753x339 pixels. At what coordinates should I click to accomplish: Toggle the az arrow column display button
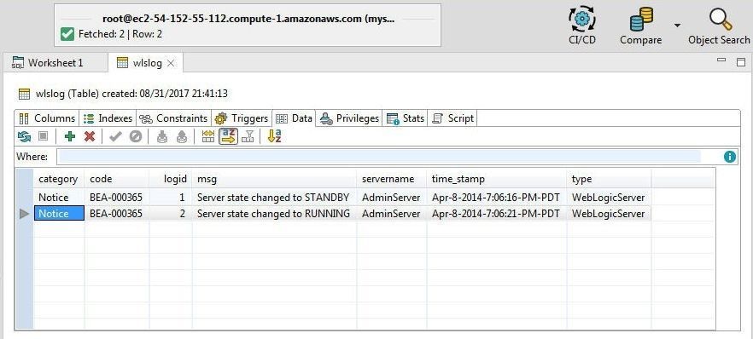228,136
